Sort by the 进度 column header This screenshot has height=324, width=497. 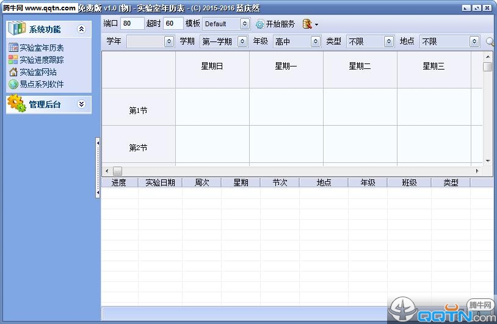[x=119, y=182]
